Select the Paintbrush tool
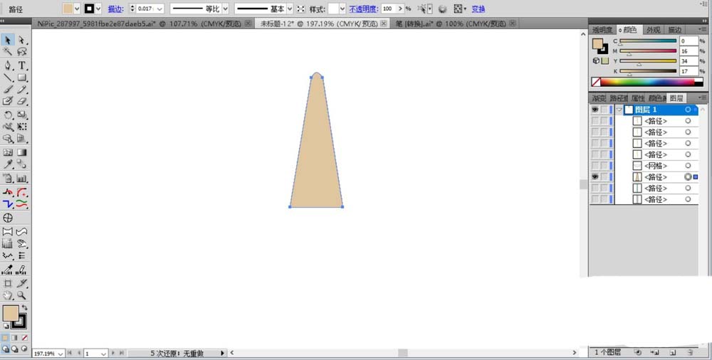 [8, 90]
